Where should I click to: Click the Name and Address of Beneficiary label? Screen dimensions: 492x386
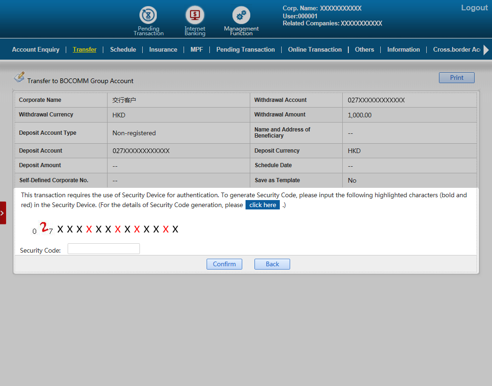point(282,132)
